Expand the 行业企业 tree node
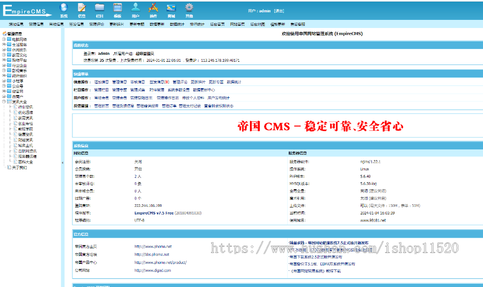Image resolution: width=483 pixels, height=287 pixels. tap(4, 65)
